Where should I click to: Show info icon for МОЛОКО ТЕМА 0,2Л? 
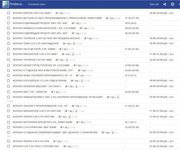[74, 43]
